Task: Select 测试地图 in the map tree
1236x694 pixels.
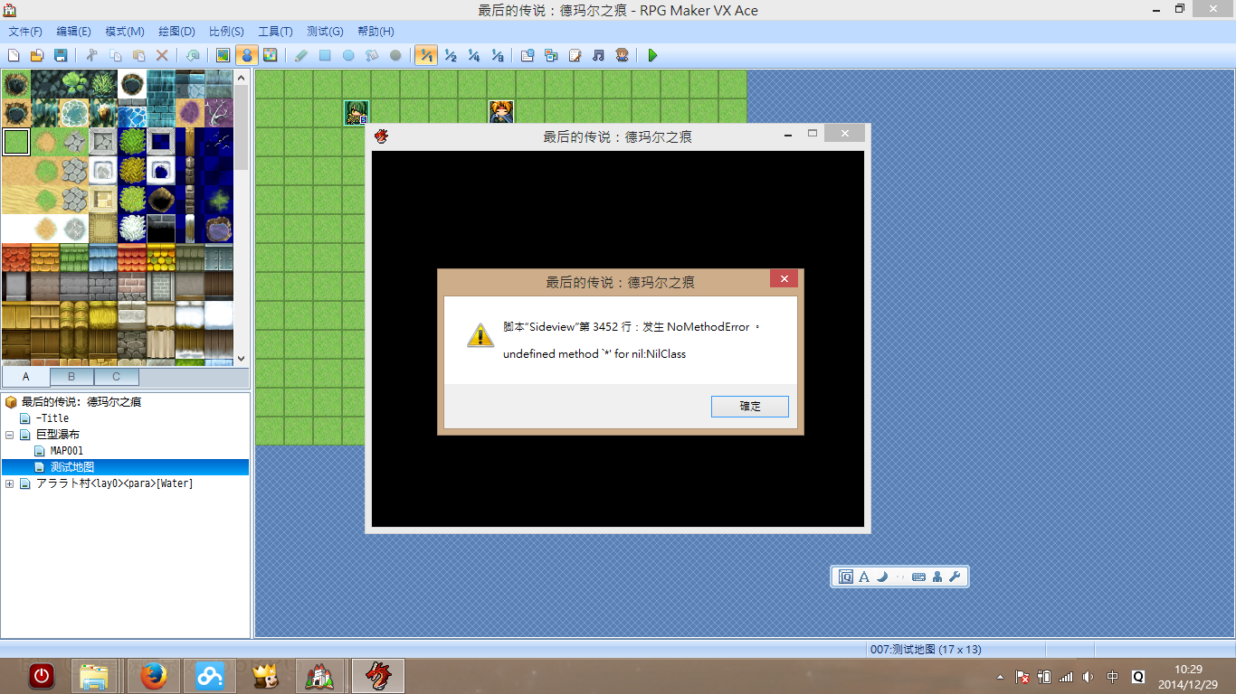Action: point(72,467)
